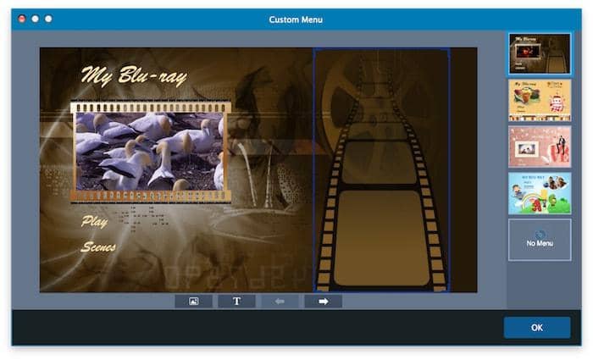Click the Scenes menu item in preview
The height and width of the screenshot is (360, 593).
click(x=98, y=247)
